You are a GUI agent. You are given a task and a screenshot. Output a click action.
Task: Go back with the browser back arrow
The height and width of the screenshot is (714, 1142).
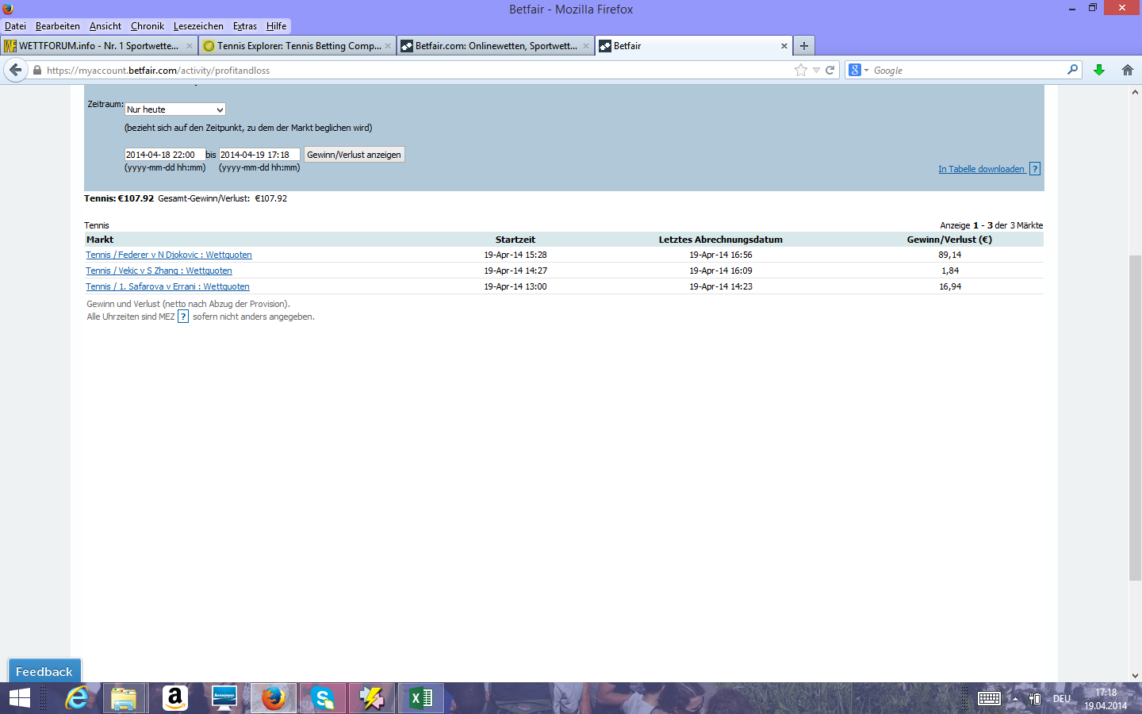15,70
